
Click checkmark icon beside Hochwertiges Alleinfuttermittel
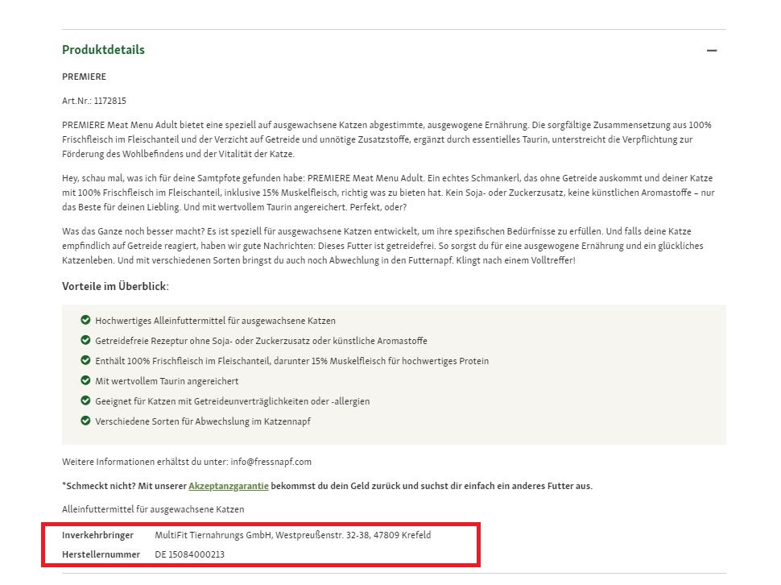click(85, 320)
